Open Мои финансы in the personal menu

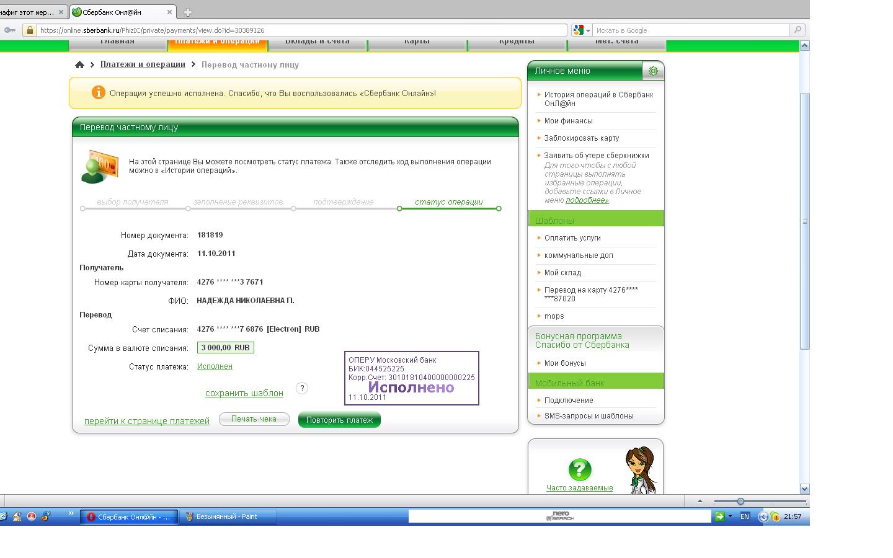pyautogui.click(x=569, y=121)
